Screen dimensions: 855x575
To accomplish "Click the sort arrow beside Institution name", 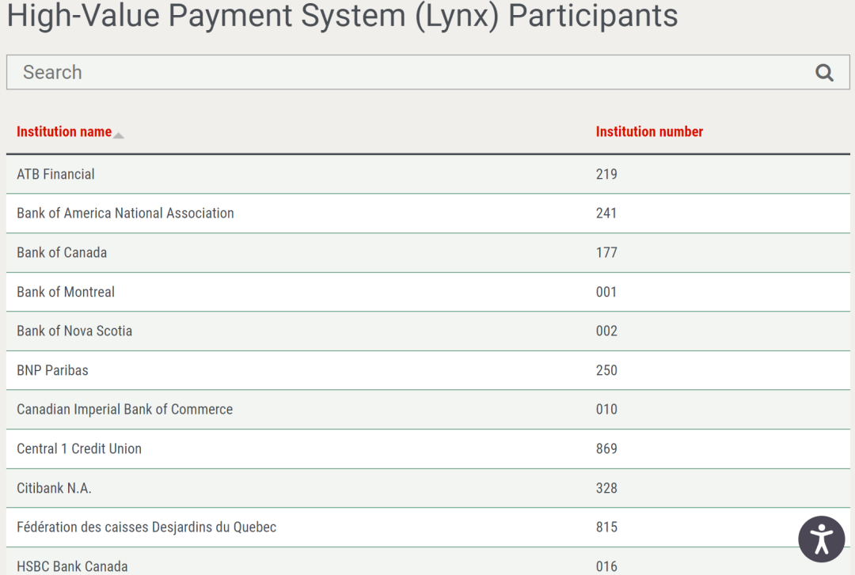I will coord(118,135).
